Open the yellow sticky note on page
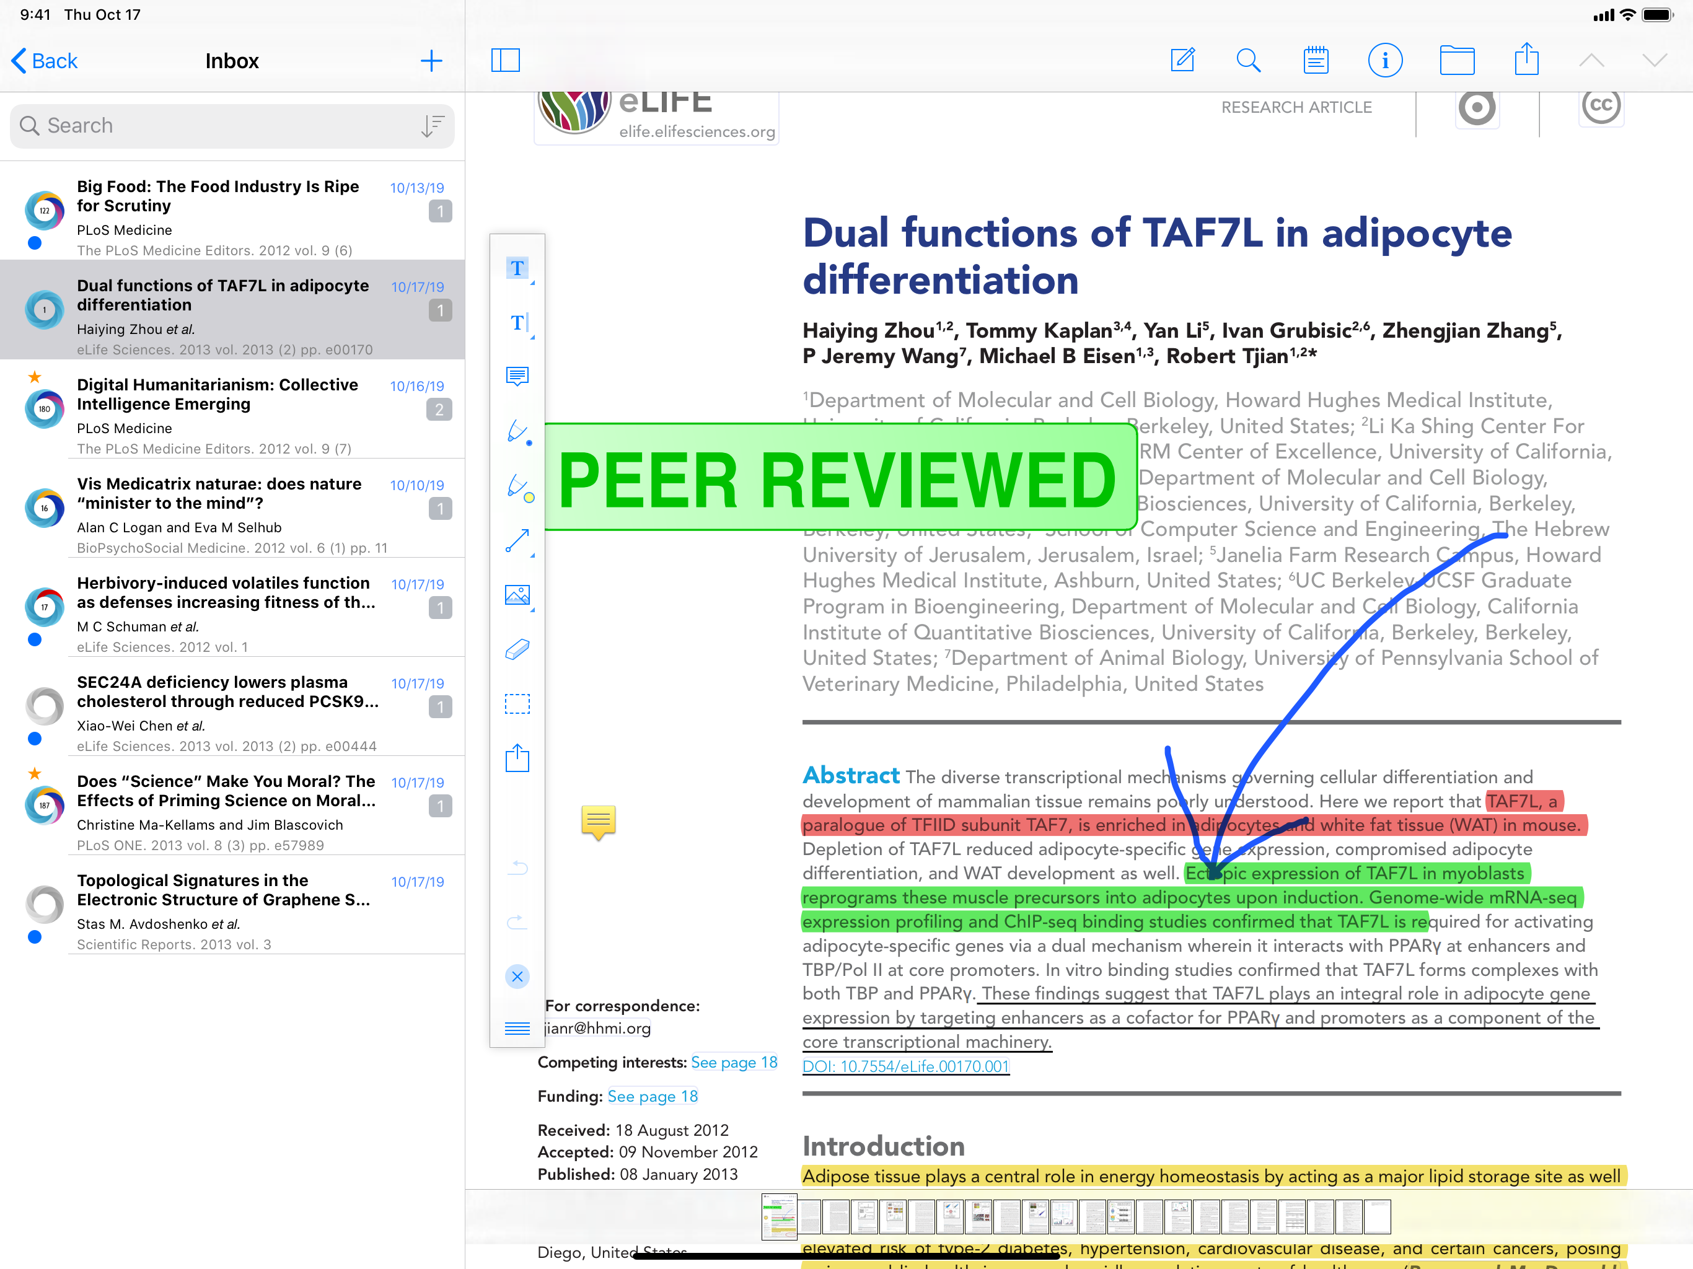 click(x=599, y=822)
